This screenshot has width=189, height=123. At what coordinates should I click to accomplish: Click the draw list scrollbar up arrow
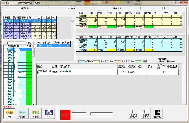point(73,17)
